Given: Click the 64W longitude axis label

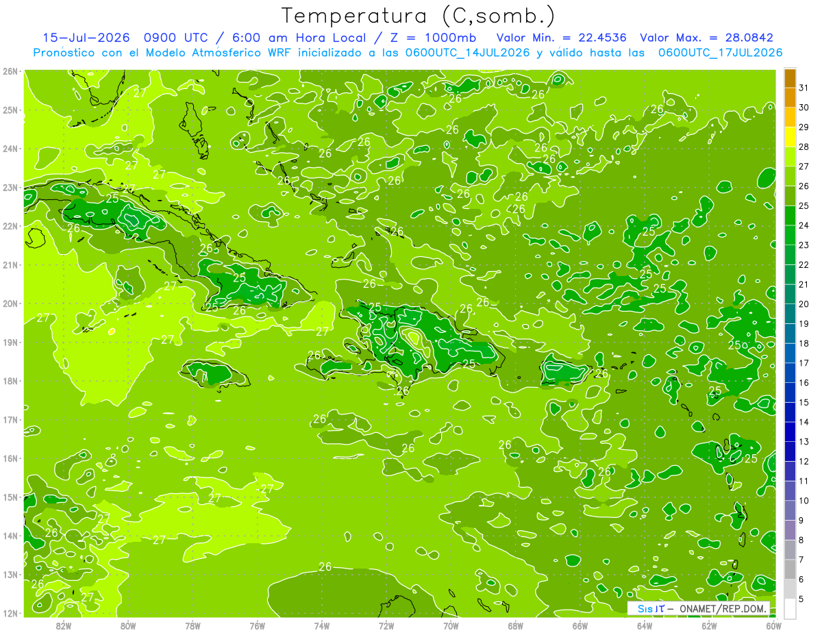Looking at the screenshot, I should click(x=645, y=625).
